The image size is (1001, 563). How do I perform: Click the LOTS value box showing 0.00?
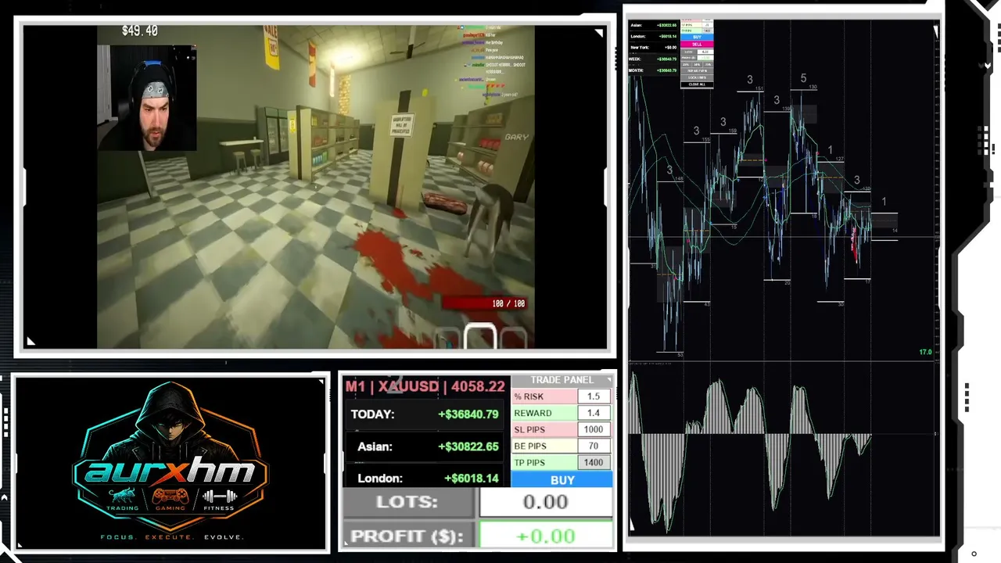(546, 502)
